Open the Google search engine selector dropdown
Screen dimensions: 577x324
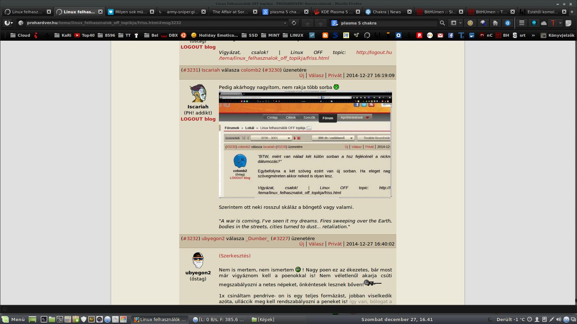coord(335,23)
